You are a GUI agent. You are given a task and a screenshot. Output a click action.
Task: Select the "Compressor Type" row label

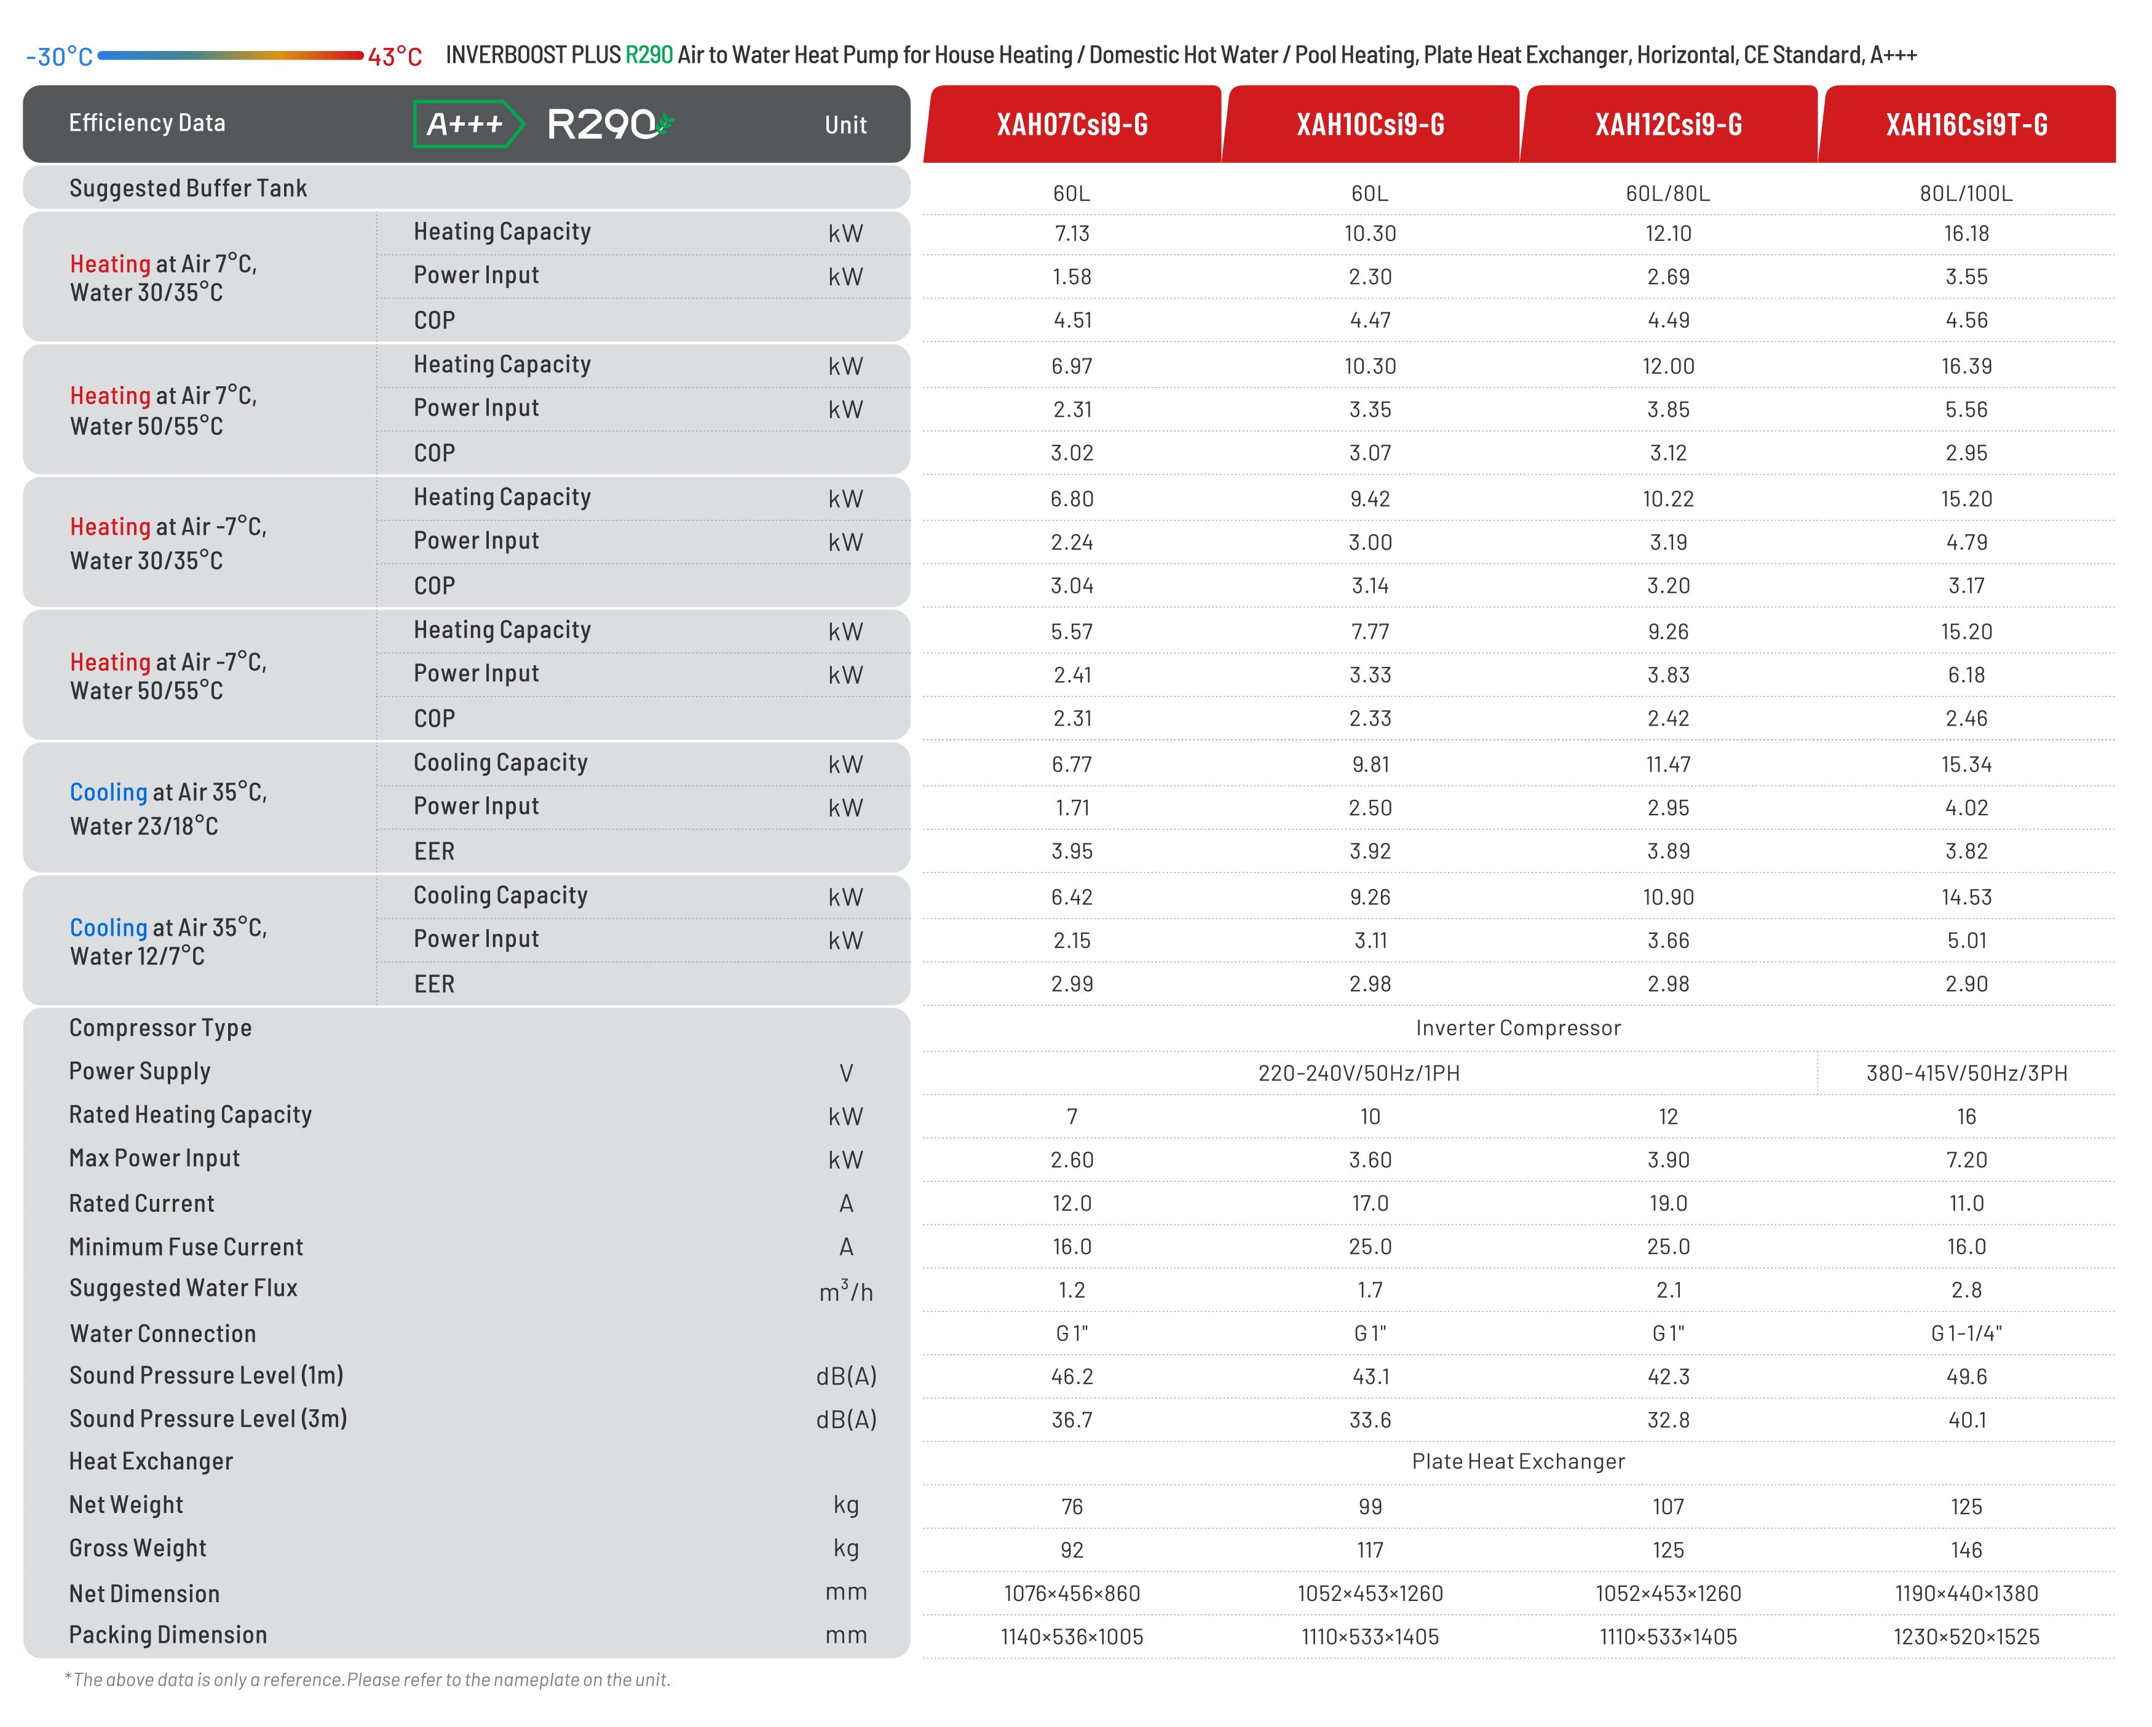coord(160,1028)
